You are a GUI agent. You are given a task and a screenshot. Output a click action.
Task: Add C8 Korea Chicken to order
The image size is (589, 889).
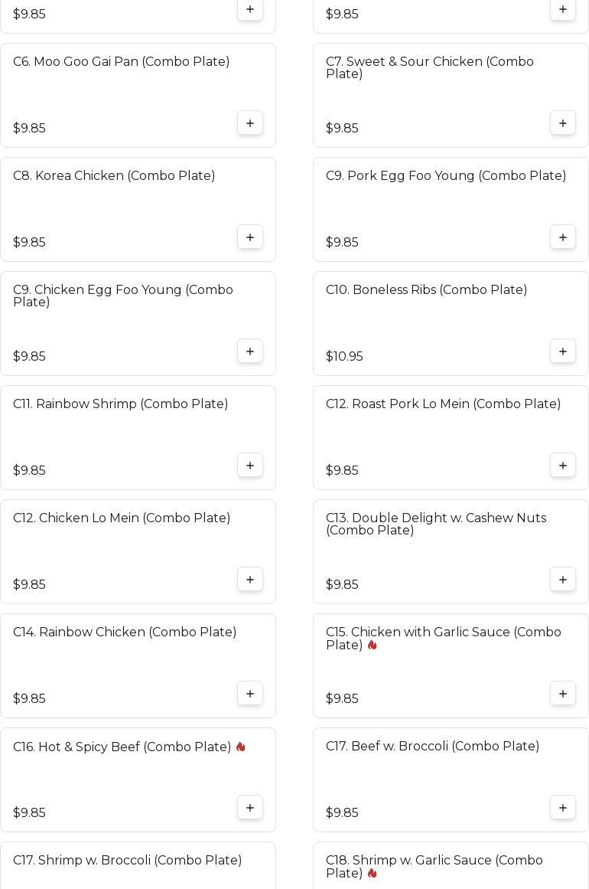[250, 237]
